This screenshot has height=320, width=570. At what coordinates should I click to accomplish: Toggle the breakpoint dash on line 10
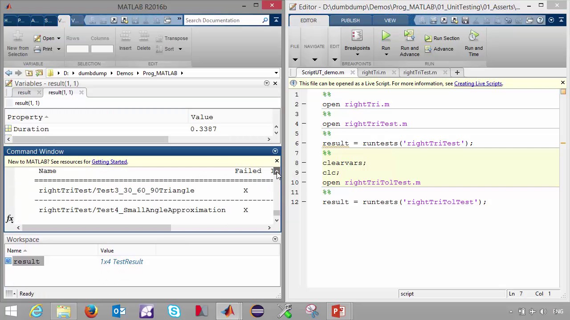[x=304, y=182]
